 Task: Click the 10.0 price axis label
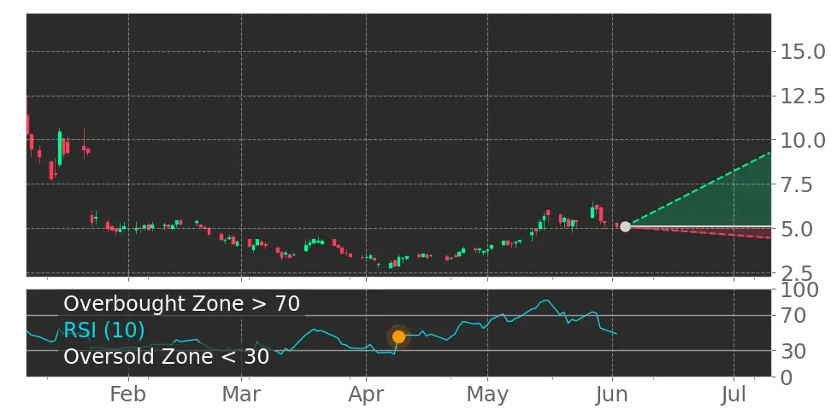point(802,141)
